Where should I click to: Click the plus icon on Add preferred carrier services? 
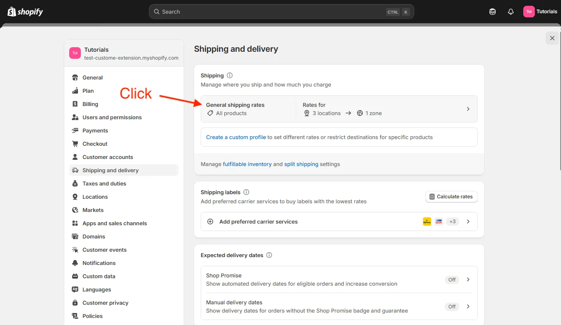click(x=210, y=221)
